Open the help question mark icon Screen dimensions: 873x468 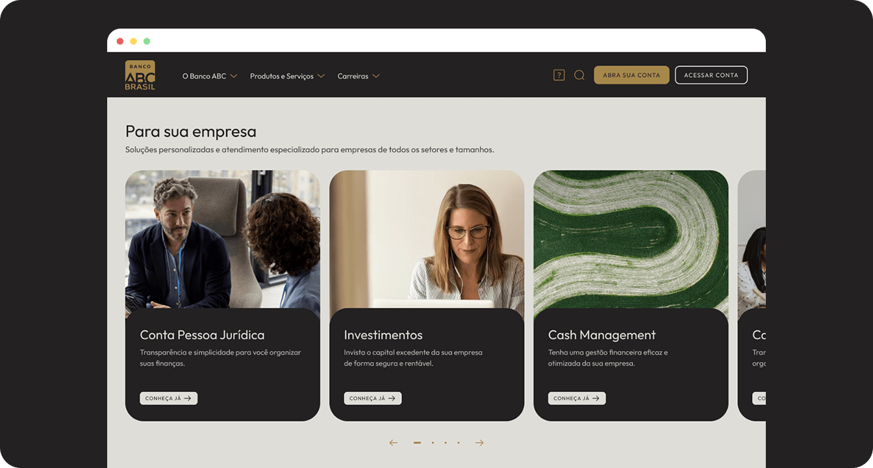559,75
